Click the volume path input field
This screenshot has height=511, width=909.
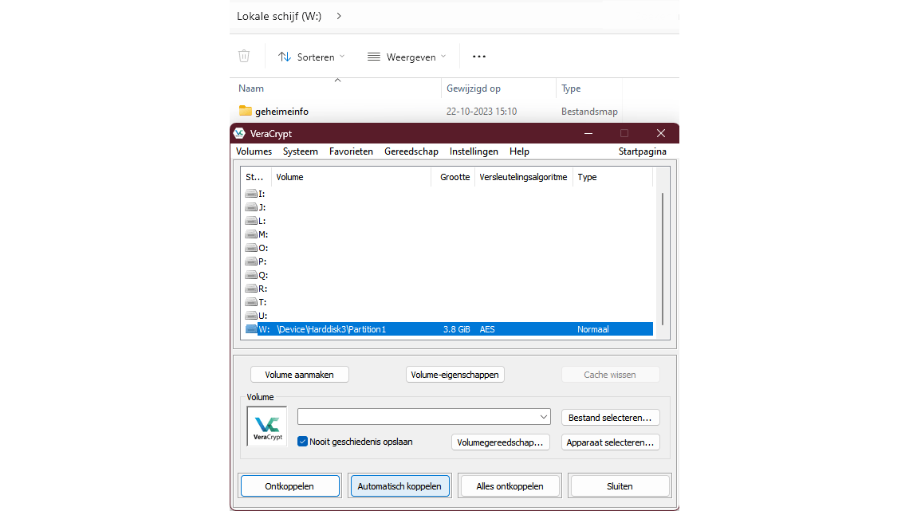point(417,417)
